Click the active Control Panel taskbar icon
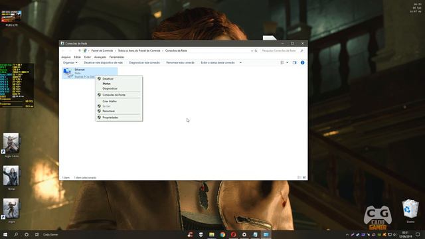The width and height of the screenshot is (425, 239). pyautogui.click(x=266, y=234)
